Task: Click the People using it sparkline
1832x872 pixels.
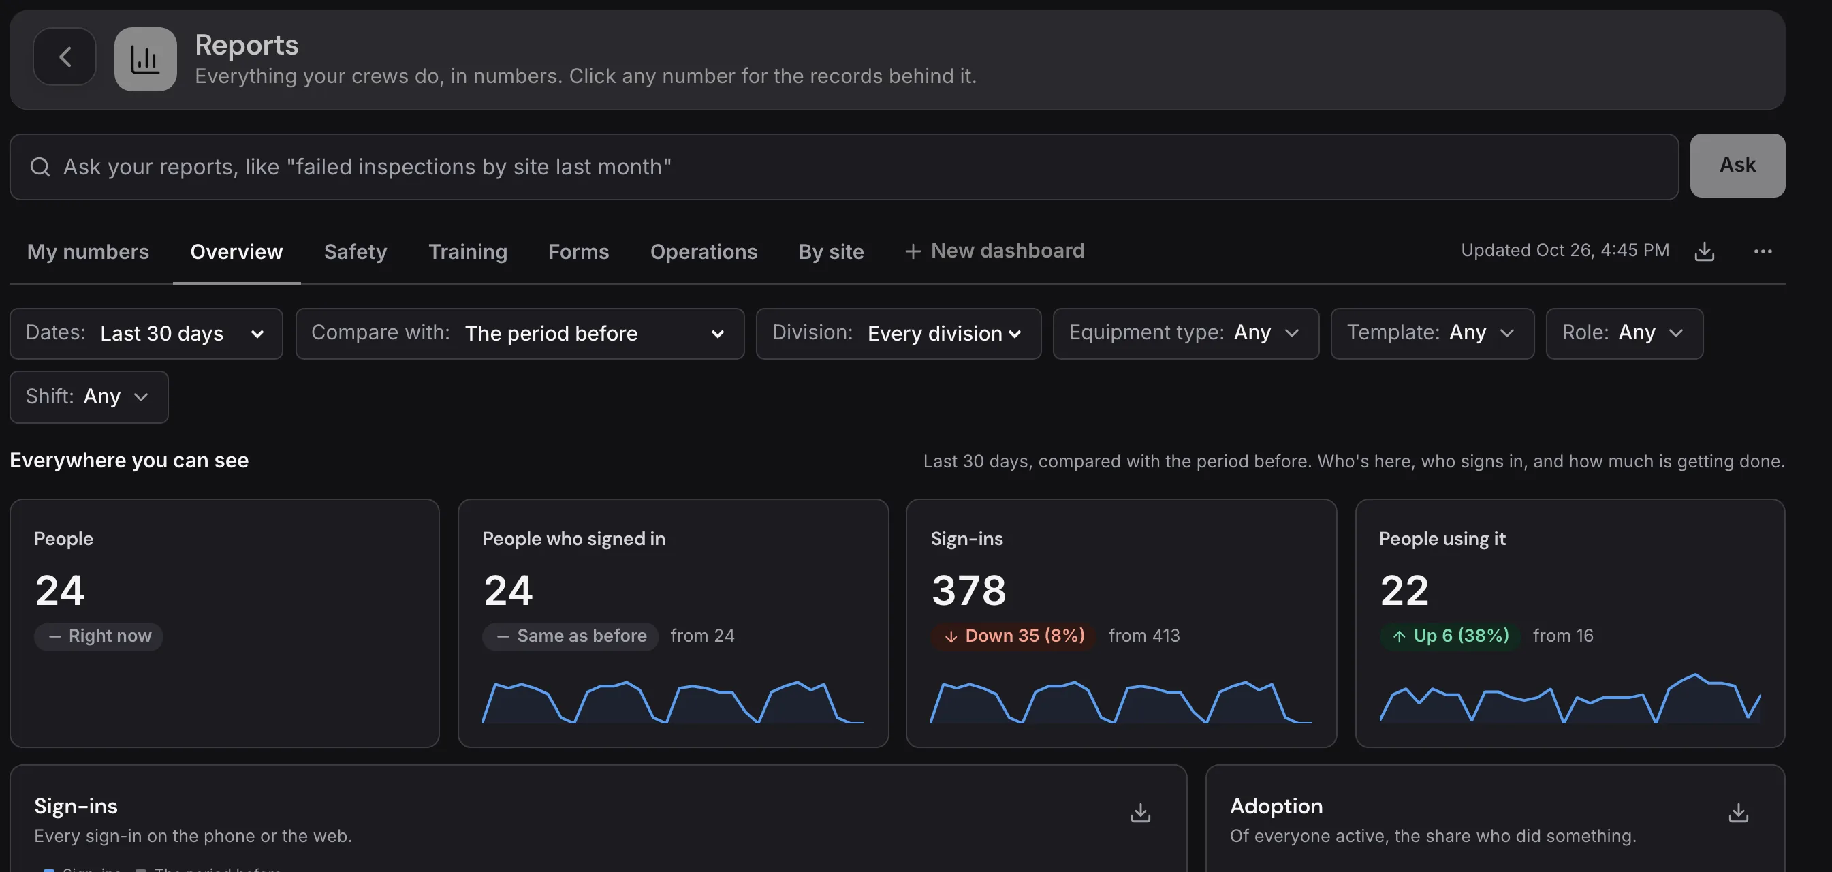Action: point(1570,698)
